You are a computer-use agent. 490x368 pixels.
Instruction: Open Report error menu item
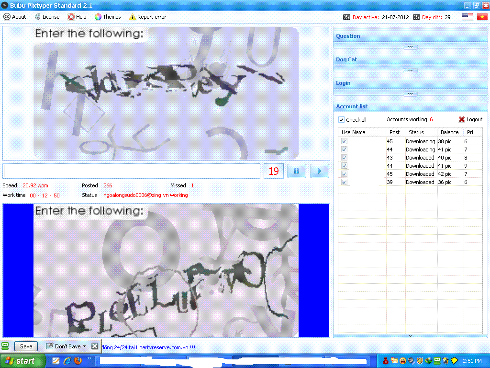click(x=147, y=17)
